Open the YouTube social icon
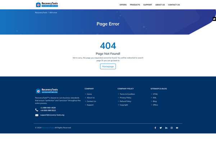This screenshot has height=142, width=216. (x=177, y=128)
